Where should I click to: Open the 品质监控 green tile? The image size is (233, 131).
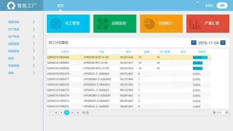[115, 24]
